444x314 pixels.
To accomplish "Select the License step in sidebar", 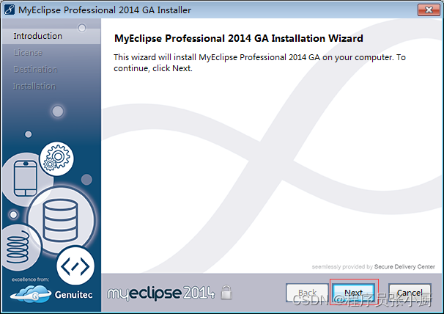I will coord(28,53).
